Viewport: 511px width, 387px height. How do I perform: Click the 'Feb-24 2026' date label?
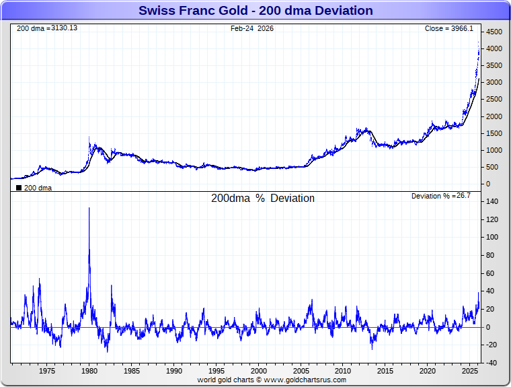coord(252,28)
